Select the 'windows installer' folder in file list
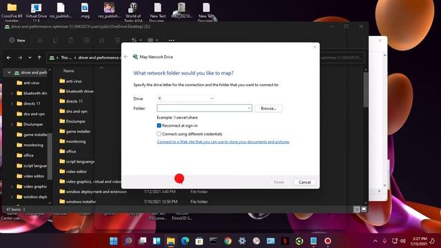 tap(81, 202)
